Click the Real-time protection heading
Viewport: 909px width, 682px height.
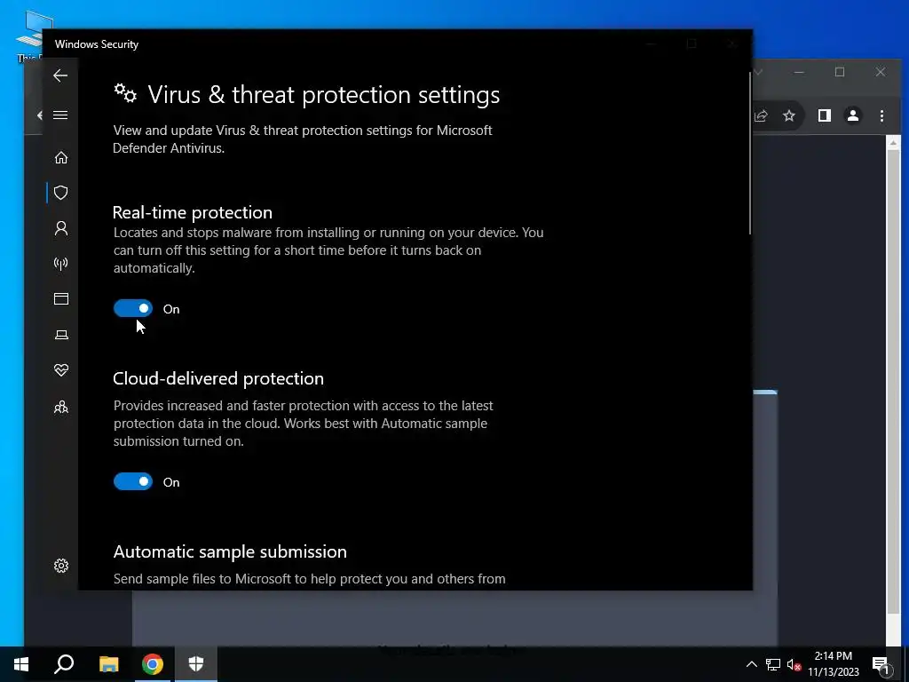(x=193, y=212)
